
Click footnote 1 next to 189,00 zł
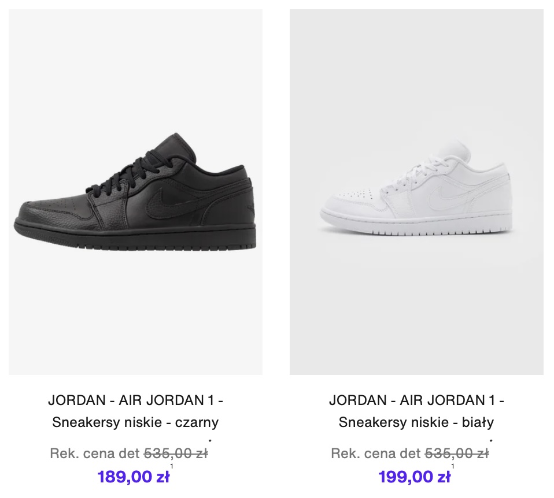click(172, 466)
